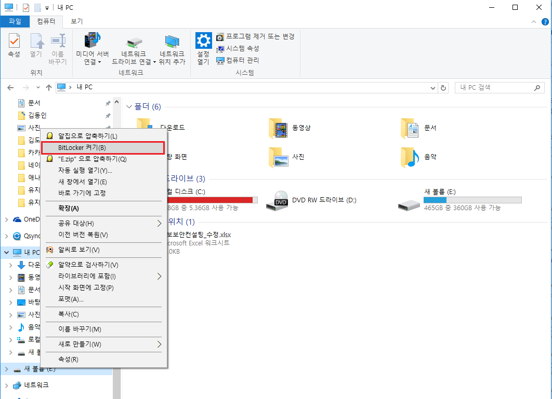Go up one level with the Up arrow

click(x=49, y=88)
